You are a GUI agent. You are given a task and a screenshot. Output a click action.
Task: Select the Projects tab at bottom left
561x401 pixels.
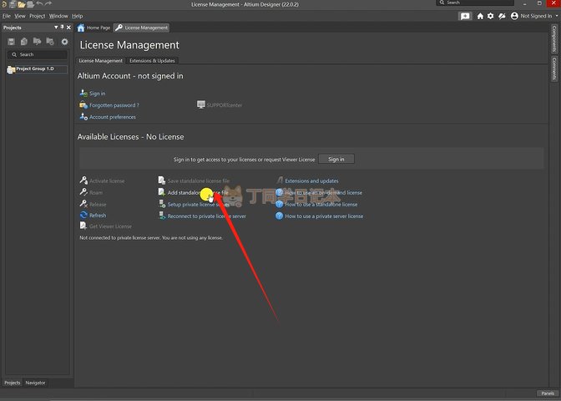coord(13,383)
